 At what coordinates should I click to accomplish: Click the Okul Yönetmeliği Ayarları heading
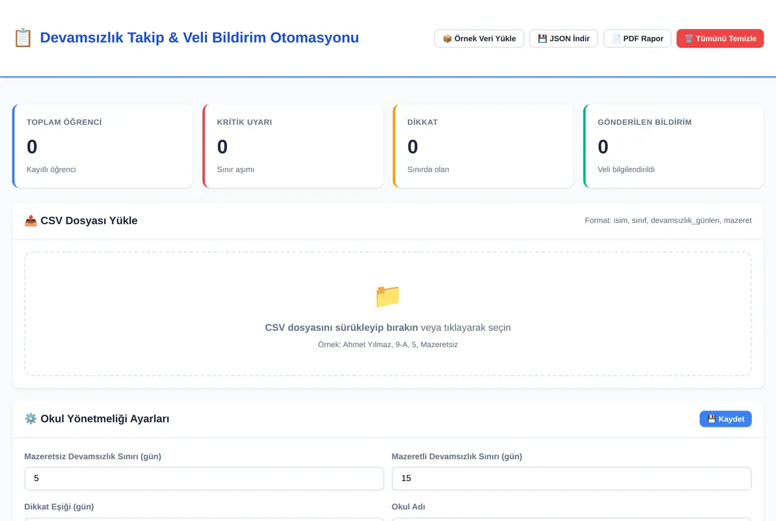[x=105, y=419]
